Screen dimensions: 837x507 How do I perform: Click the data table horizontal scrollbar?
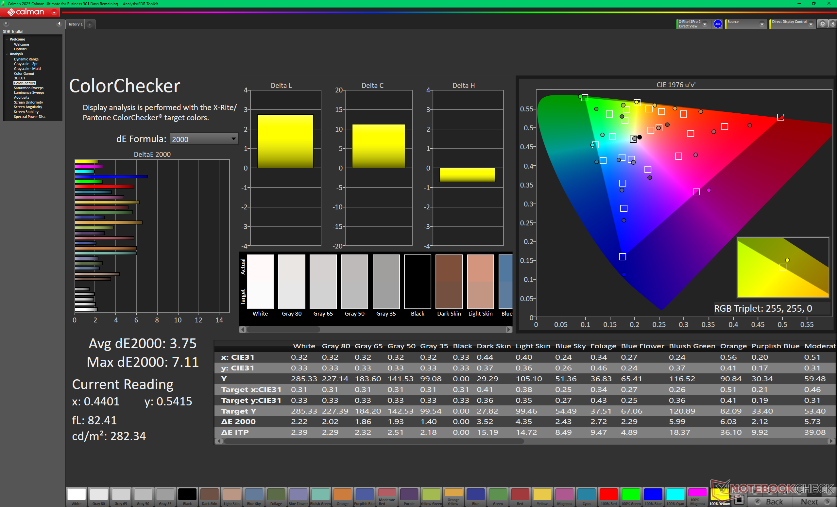coord(374,441)
